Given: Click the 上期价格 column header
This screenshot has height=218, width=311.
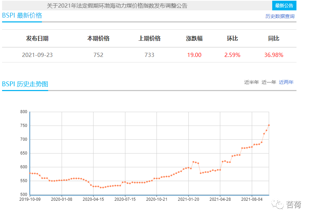Looking at the screenshot, I should point(149,38).
